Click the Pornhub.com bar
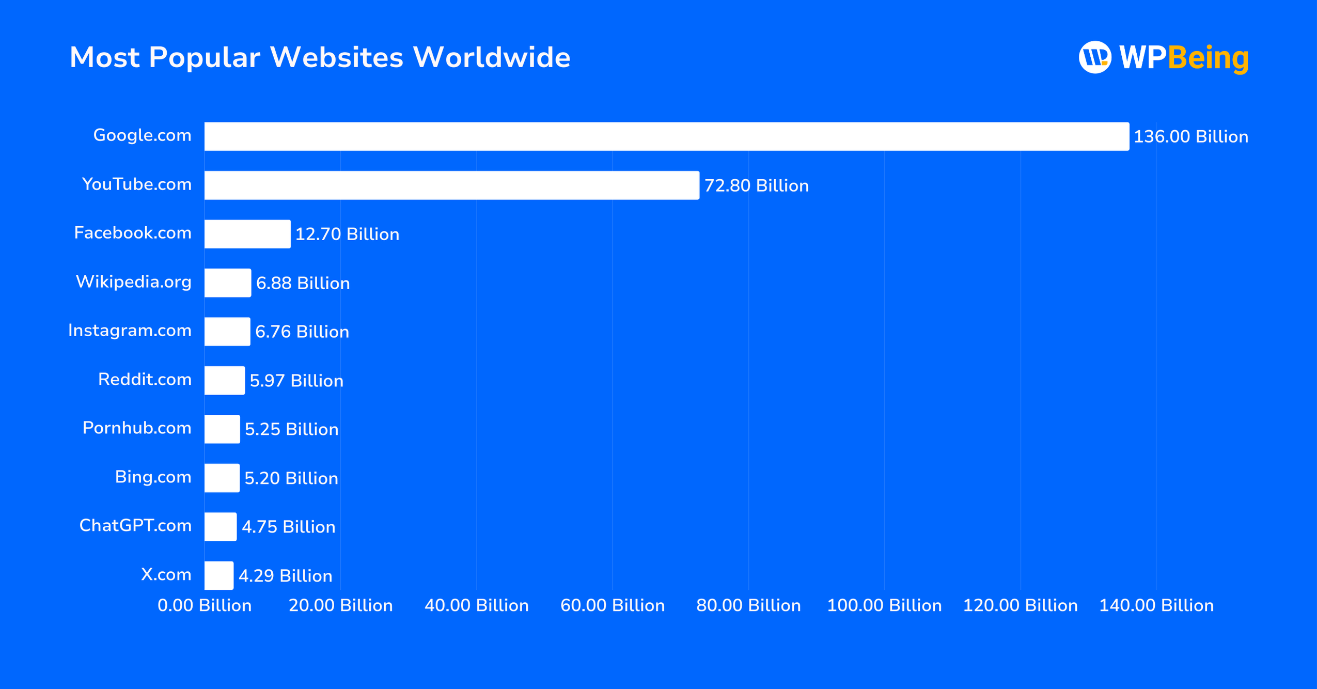 click(x=222, y=429)
